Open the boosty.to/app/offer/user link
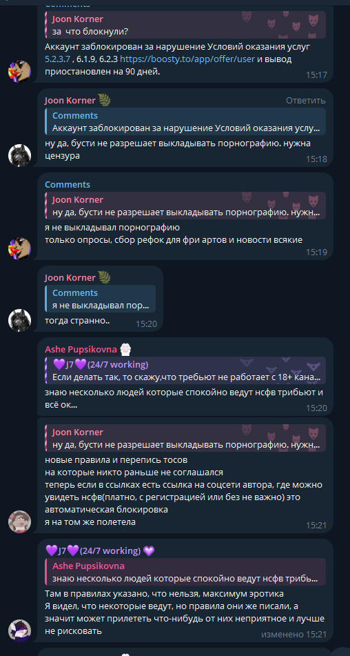Viewport: 350px width, 656px height. 187,59
